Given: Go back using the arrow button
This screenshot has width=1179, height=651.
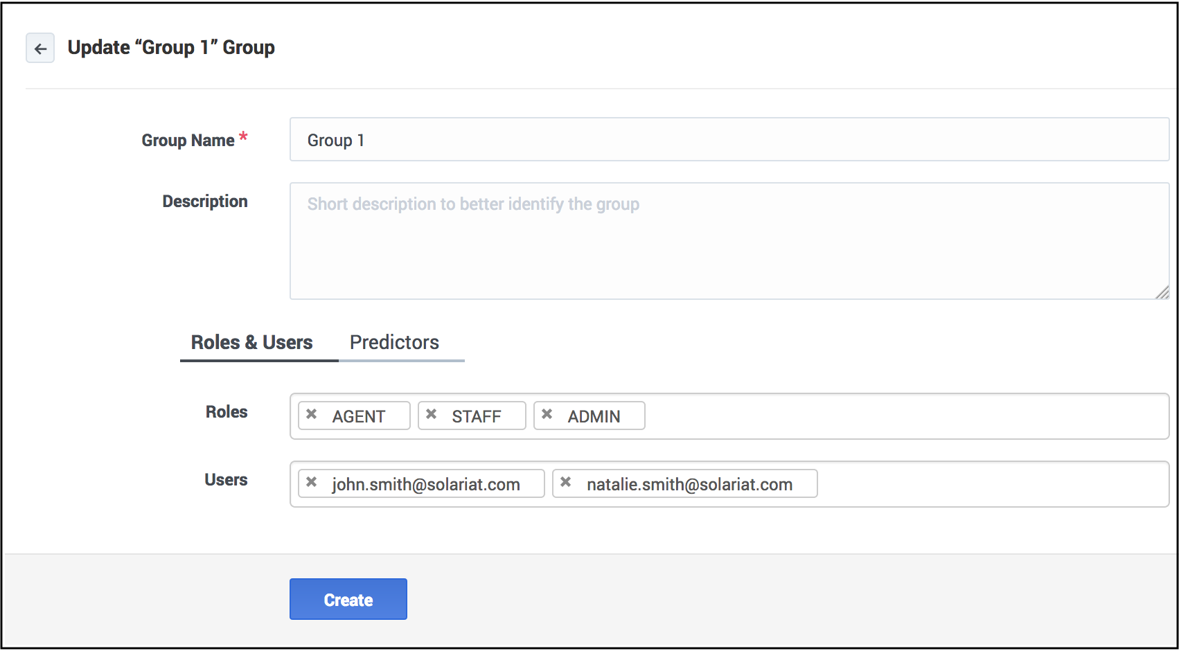Looking at the screenshot, I should click(x=40, y=48).
